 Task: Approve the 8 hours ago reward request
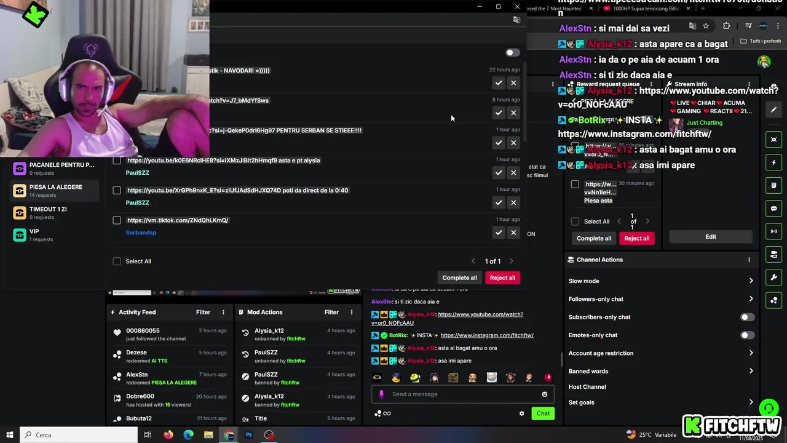[x=499, y=113]
